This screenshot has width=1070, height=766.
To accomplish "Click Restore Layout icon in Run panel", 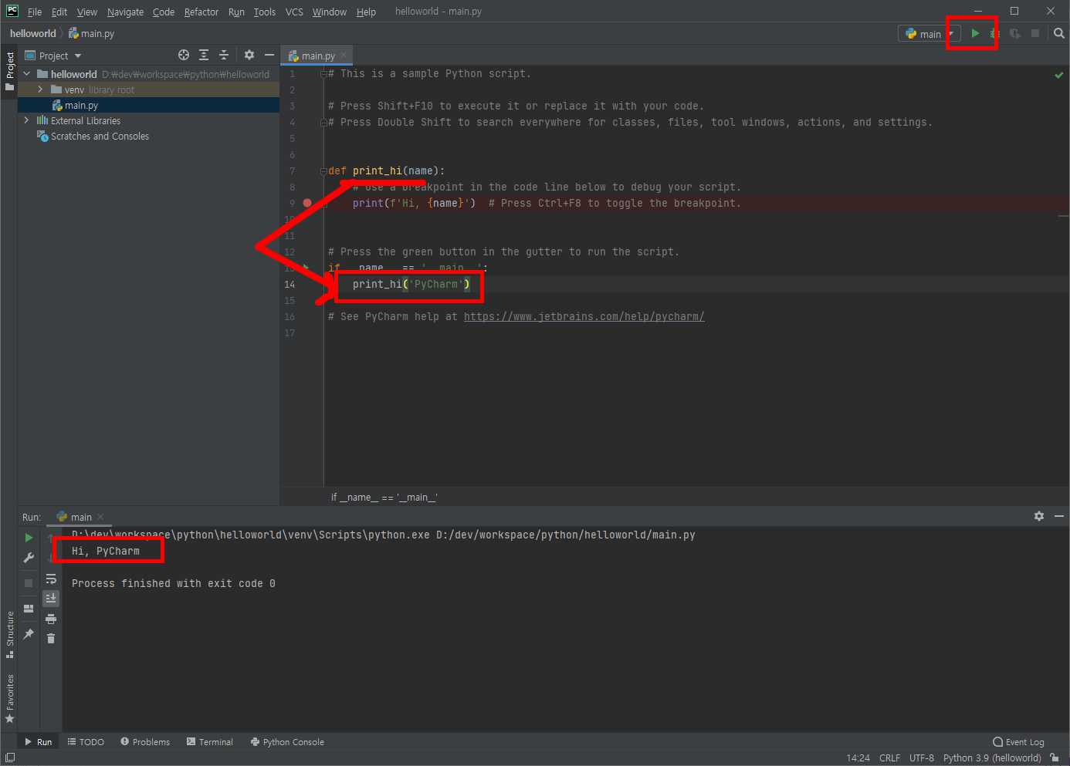I will [29, 609].
